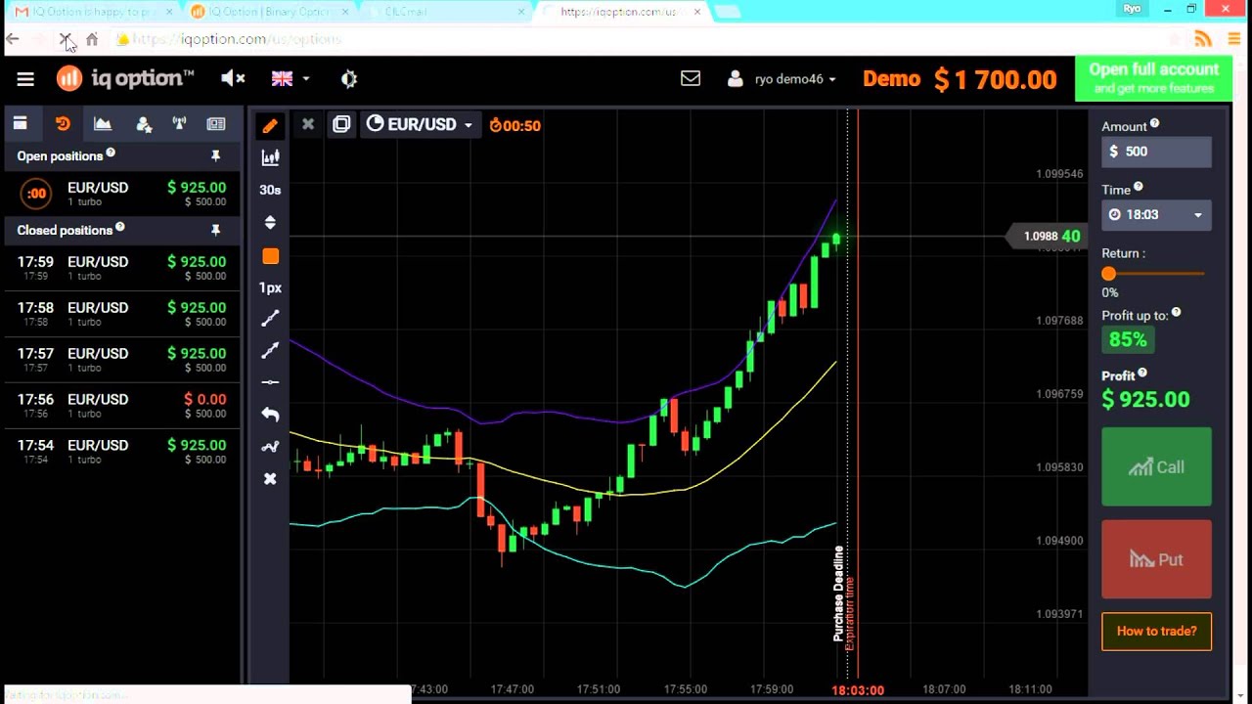Open the EUR/USD asset dropdown
Viewport: 1252px width, 704px height.
pyautogui.click(x=420, y=124)
